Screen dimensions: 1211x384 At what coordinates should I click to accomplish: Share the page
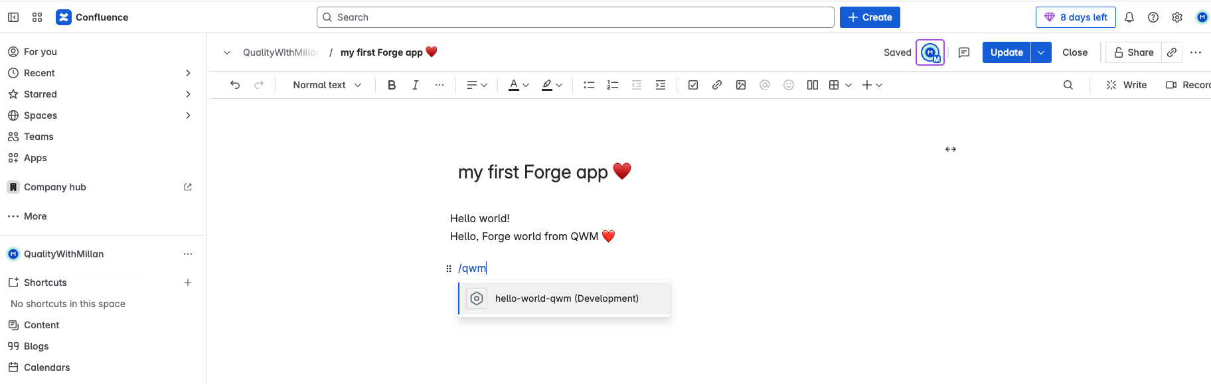[x=1134, y=52]
